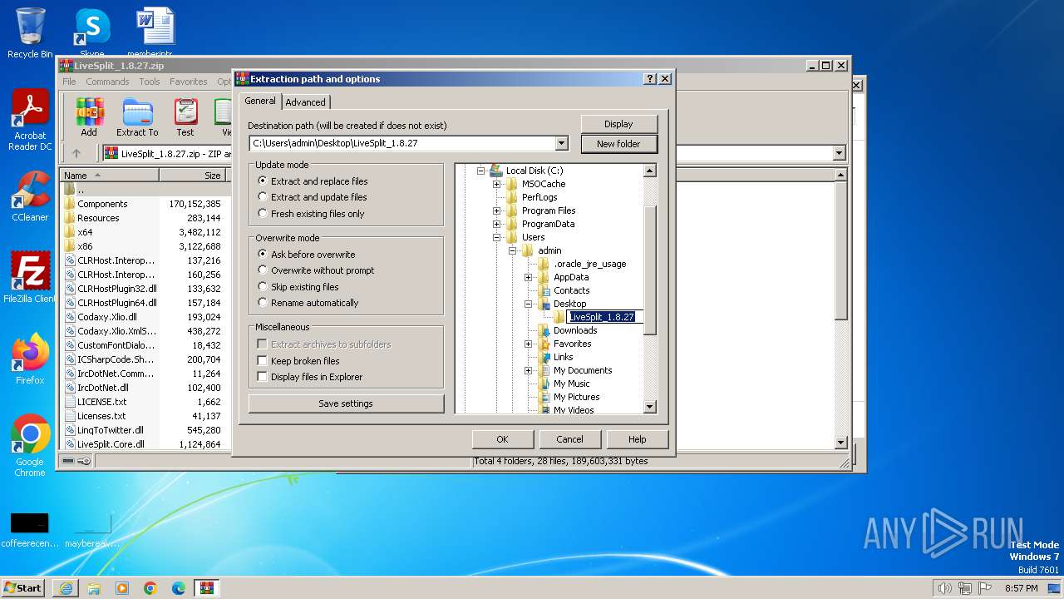The width and height of the screenshot is (1064, 599).
Task: Click the Add toolbar icon in WinRAR
Action: coord(89,116)
